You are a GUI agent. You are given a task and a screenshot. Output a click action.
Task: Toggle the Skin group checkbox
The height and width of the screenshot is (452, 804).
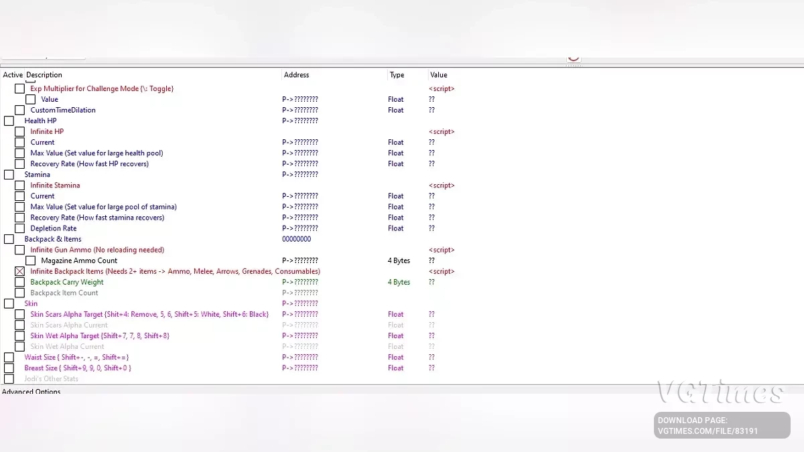click(9, 304)
